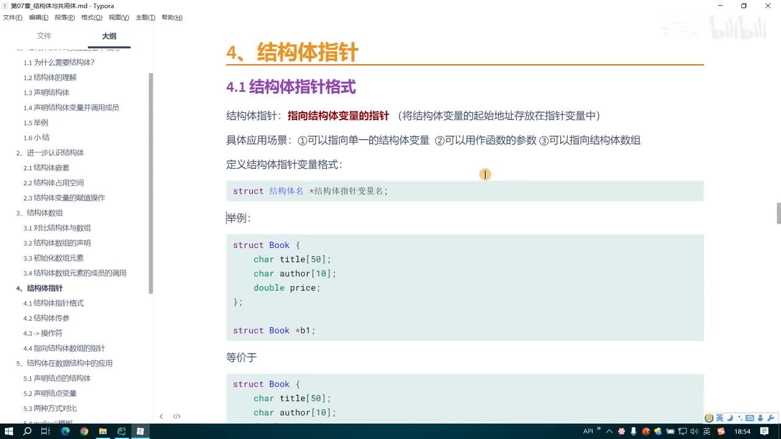This screenshot has height=439, width=781.
Task: Launch Microsoft Edge from the taskbar
Action: (x=65, y=431)
